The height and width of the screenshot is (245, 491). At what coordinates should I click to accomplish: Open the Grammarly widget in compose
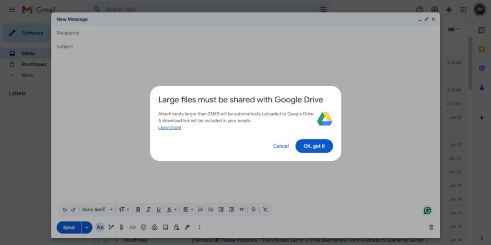(x=427, y=211)
